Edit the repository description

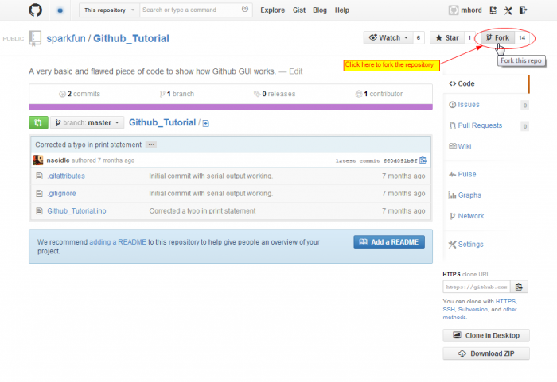[295, 71]
